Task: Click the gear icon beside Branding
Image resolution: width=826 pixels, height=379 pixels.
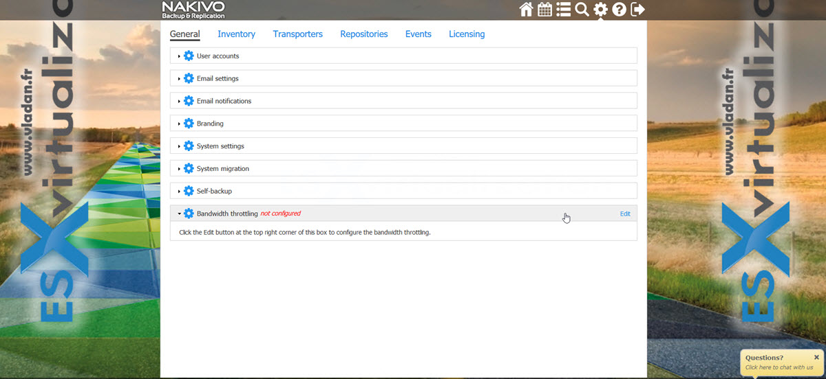Action: pos(189,124)
